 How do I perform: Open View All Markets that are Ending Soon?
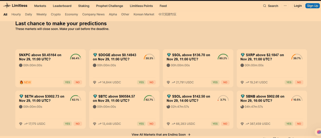click(161, 135)
